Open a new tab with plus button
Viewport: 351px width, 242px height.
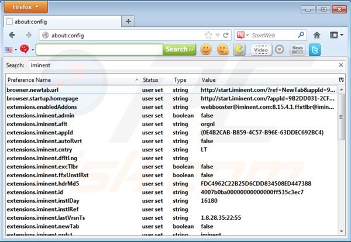(128, 21)
